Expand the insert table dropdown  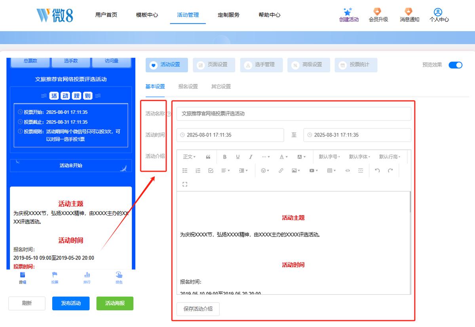pyautogui.click(x=331, y=170)
